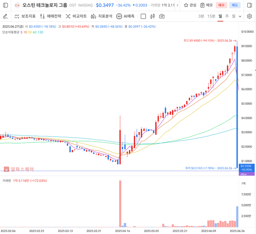The width and height of the screenshot is (256, 234).
Task: Toggle the 120-day moving average
Action: pyautogui.click(x=40, y=32)
